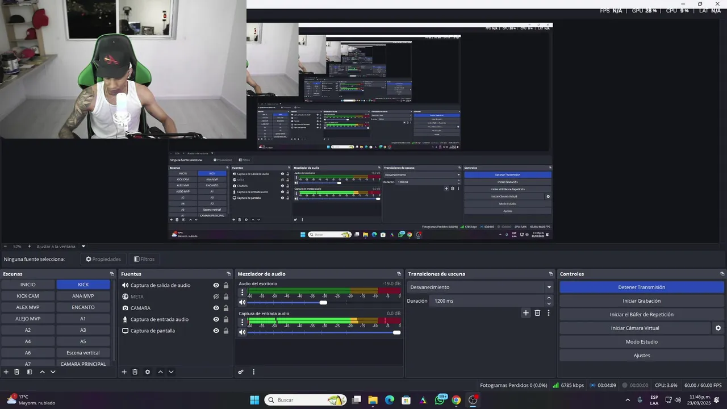Select the ENCANTO scene
The image size is (727, 409).
click(x=83, y=307)
